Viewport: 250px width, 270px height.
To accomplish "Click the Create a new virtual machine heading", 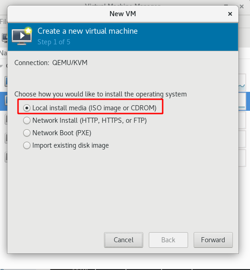I will (x=88, y=31).
